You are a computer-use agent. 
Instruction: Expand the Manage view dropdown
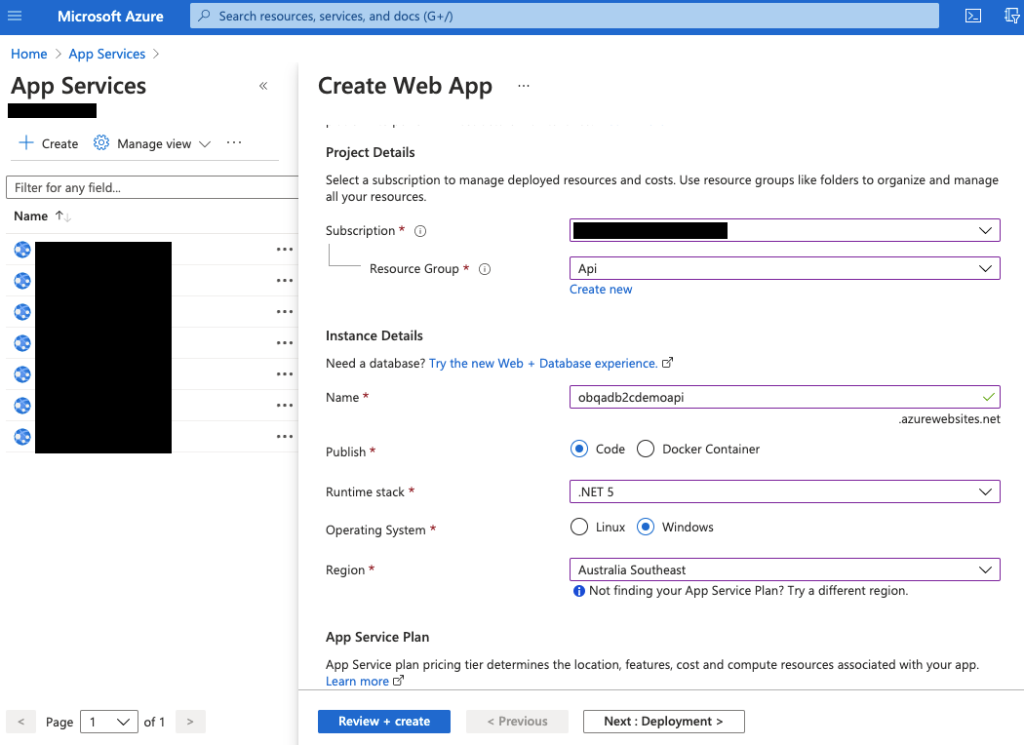coord(205,143)
